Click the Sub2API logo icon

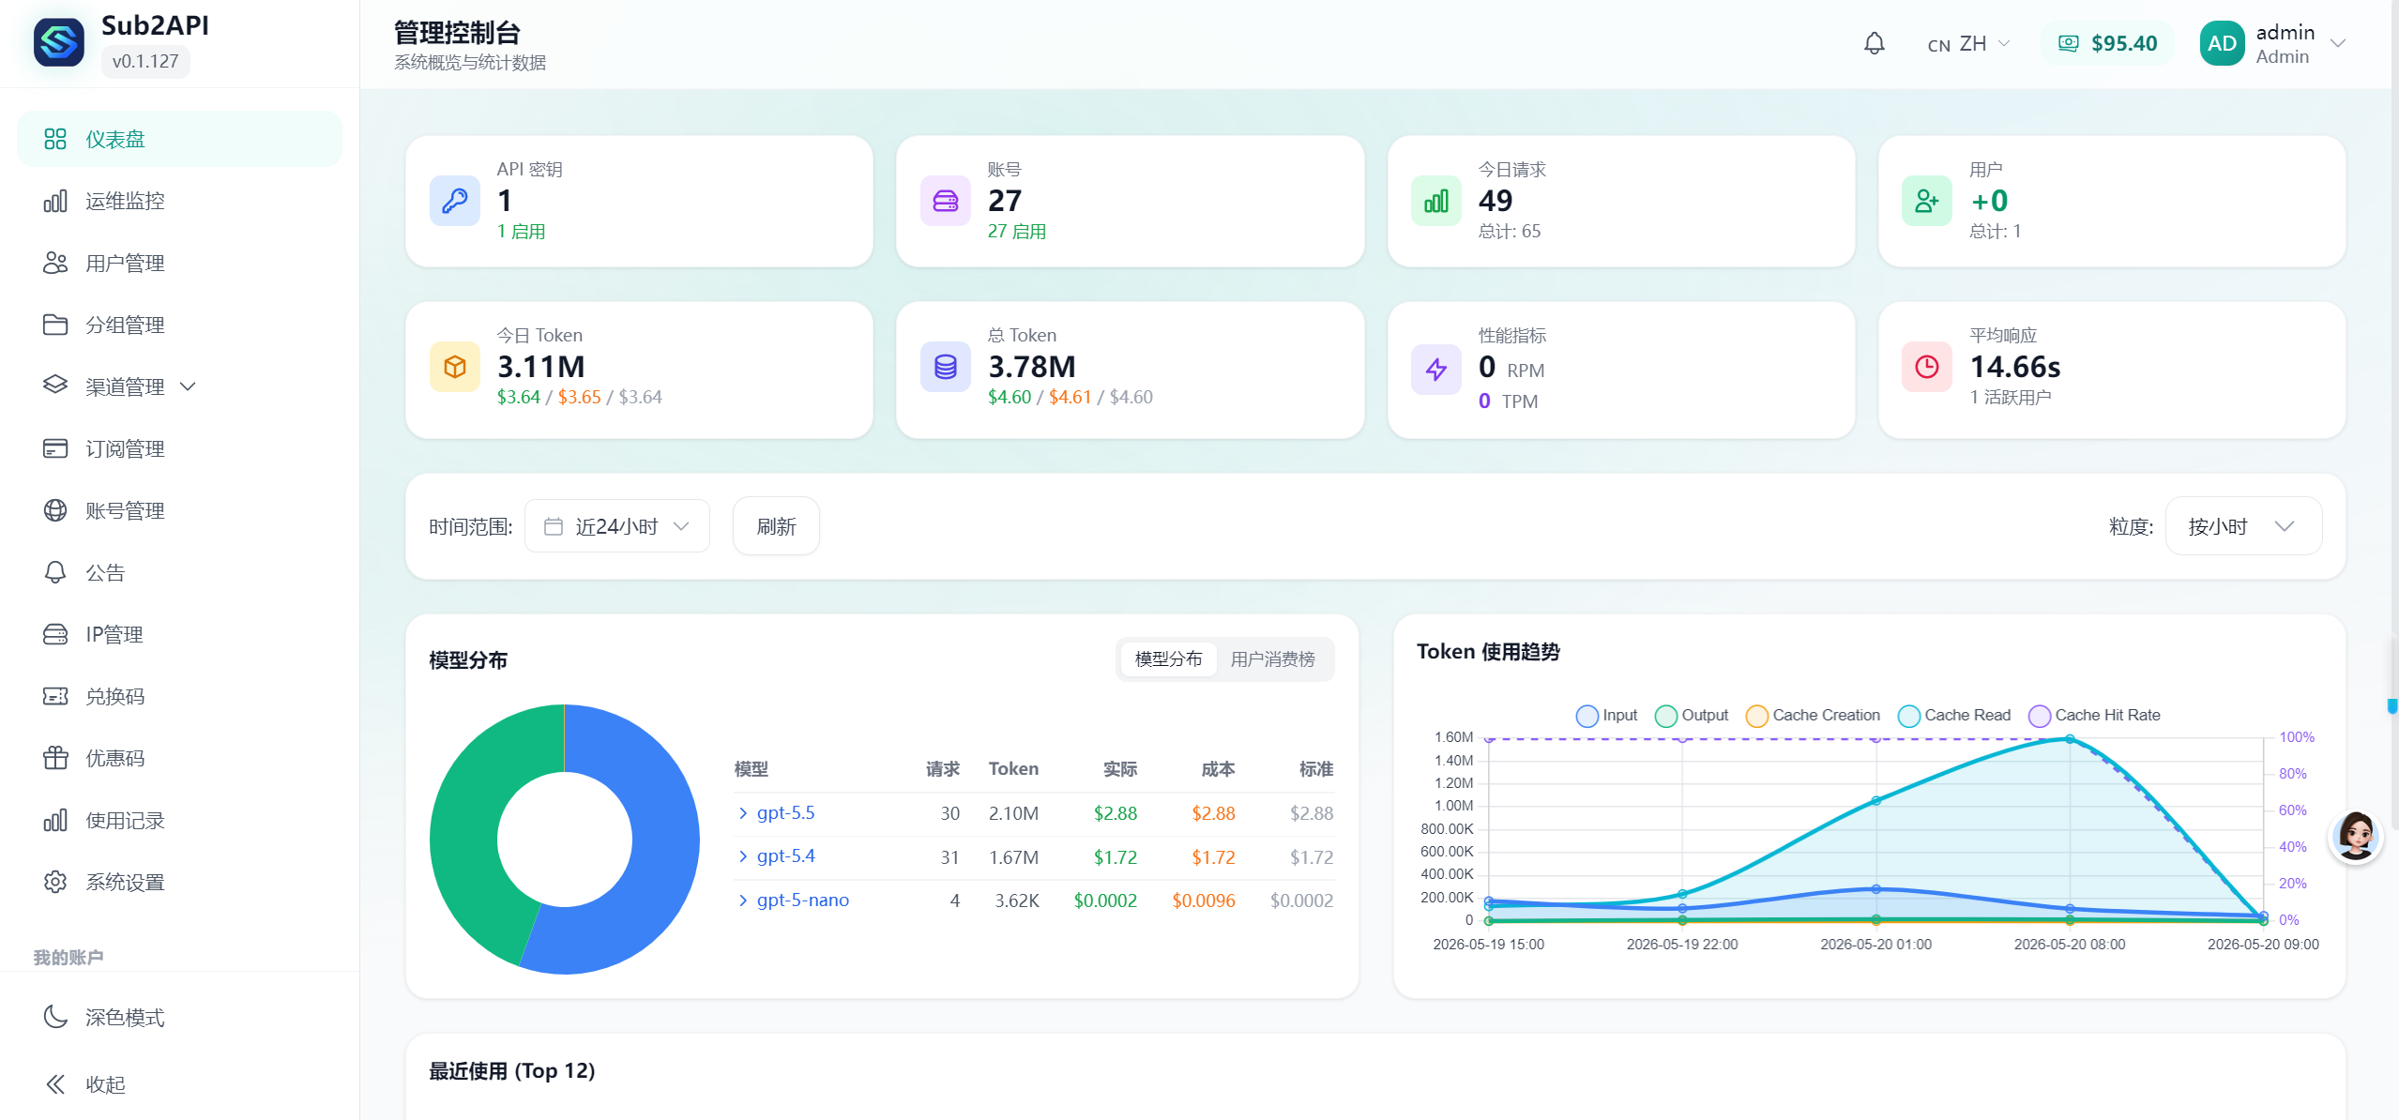coord(59,43)
